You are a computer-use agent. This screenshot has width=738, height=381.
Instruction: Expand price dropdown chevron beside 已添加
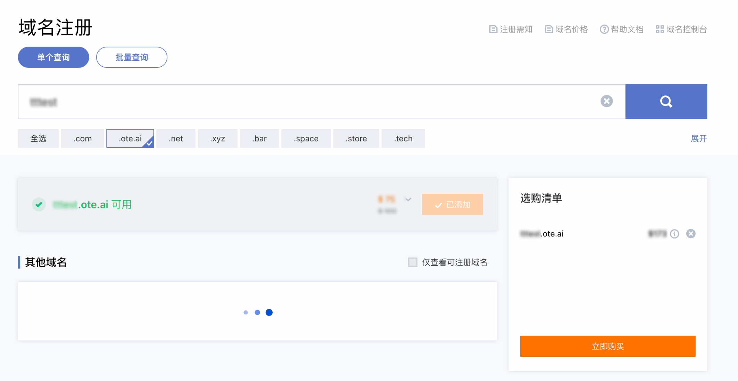tap(408, 199)
